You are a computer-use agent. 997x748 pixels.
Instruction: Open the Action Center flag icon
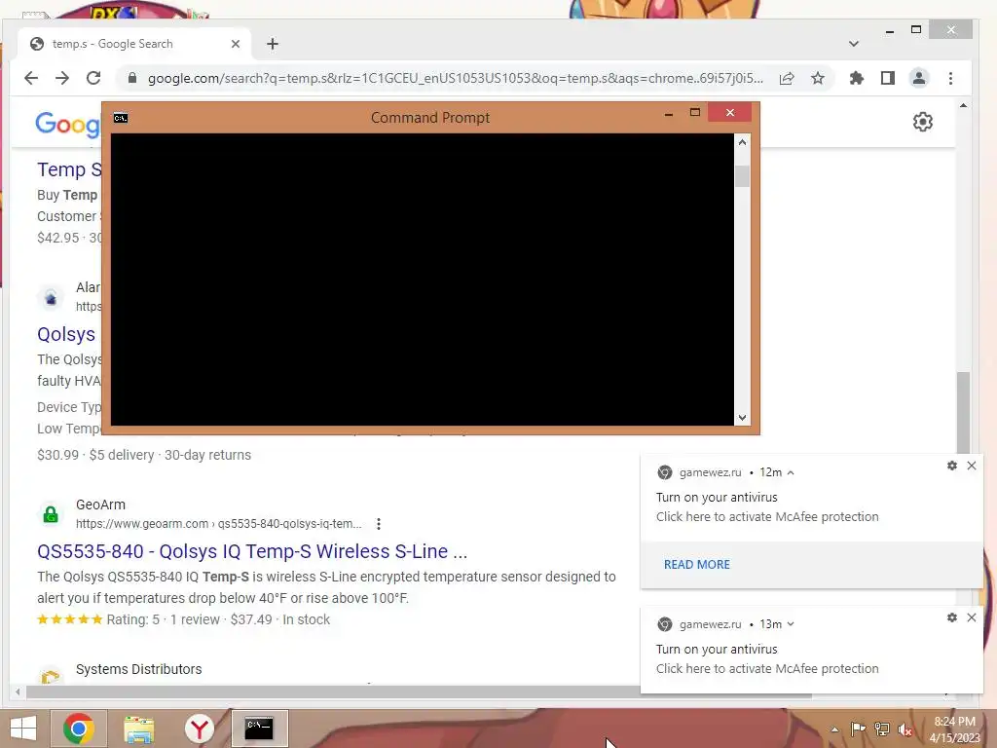click(x=858, y=729)
